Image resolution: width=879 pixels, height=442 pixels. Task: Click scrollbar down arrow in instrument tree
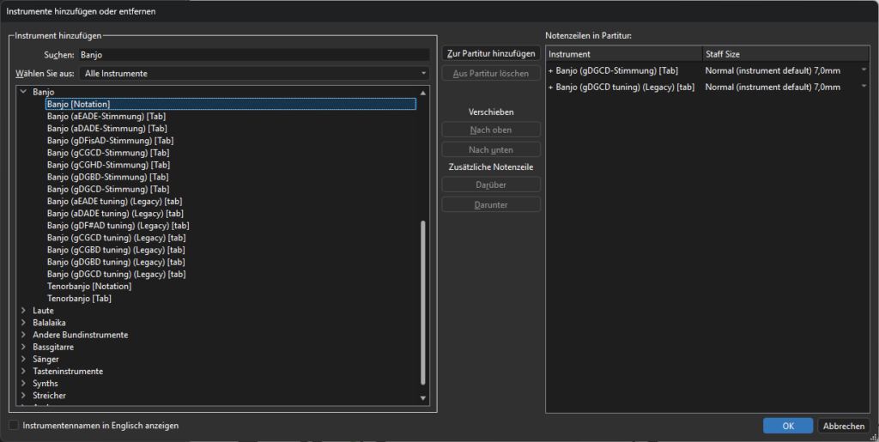coord(423,398)
